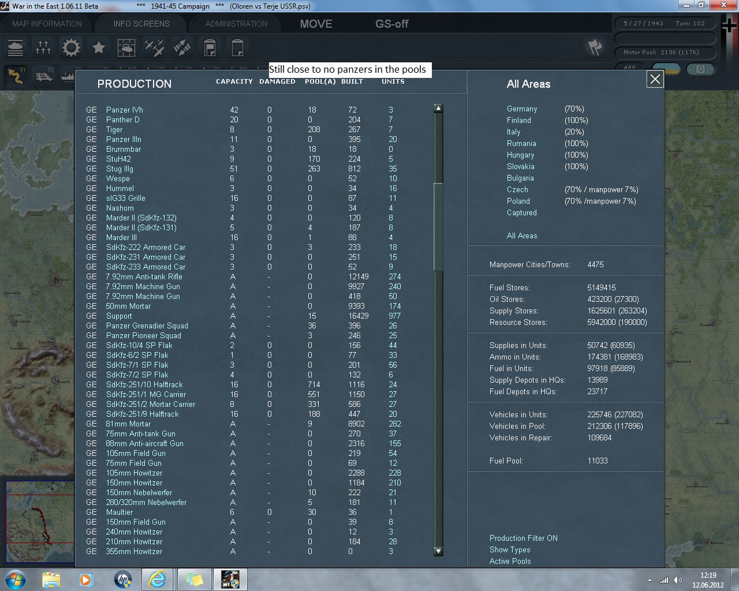Open Windows Explorer from the taskbar
The image size is (739, 591).
pyautogui.click(x=51, y=579)
